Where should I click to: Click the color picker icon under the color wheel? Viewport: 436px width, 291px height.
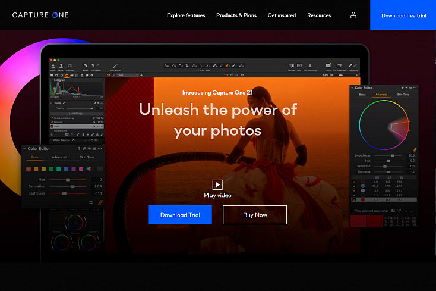(414, 150)
